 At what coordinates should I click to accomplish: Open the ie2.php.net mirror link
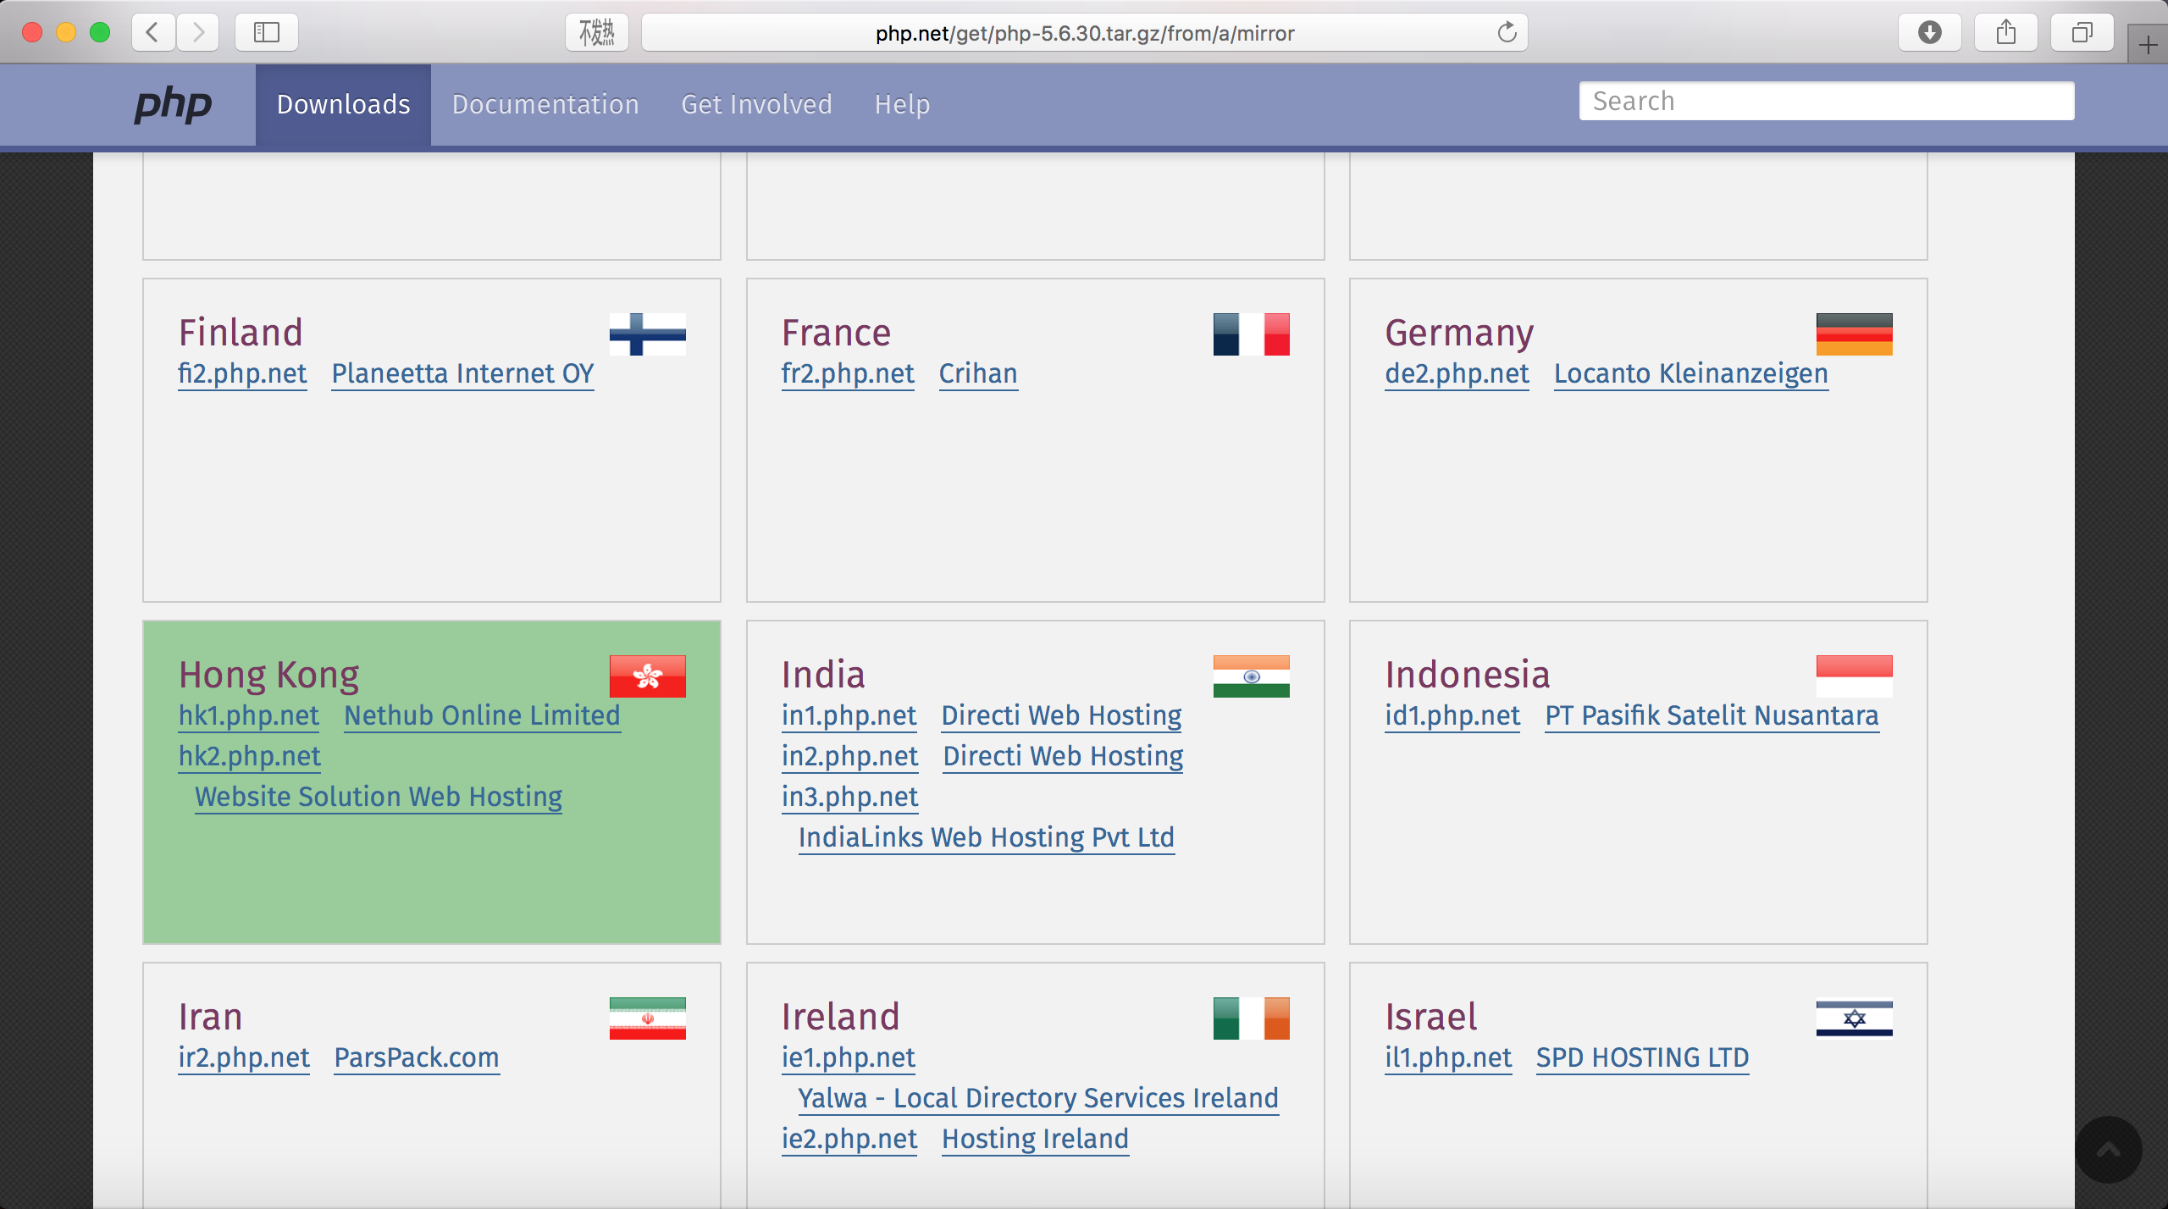(x=849, y=1139)
